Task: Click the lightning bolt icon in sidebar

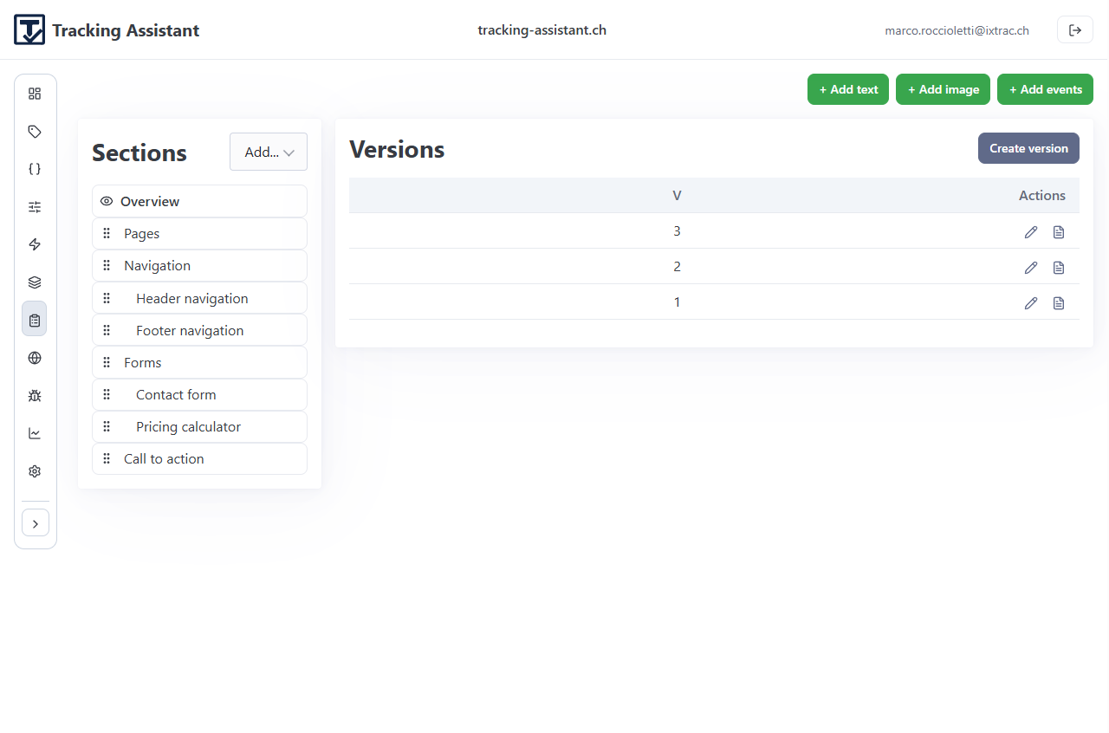Action: (x=35, y=244)
